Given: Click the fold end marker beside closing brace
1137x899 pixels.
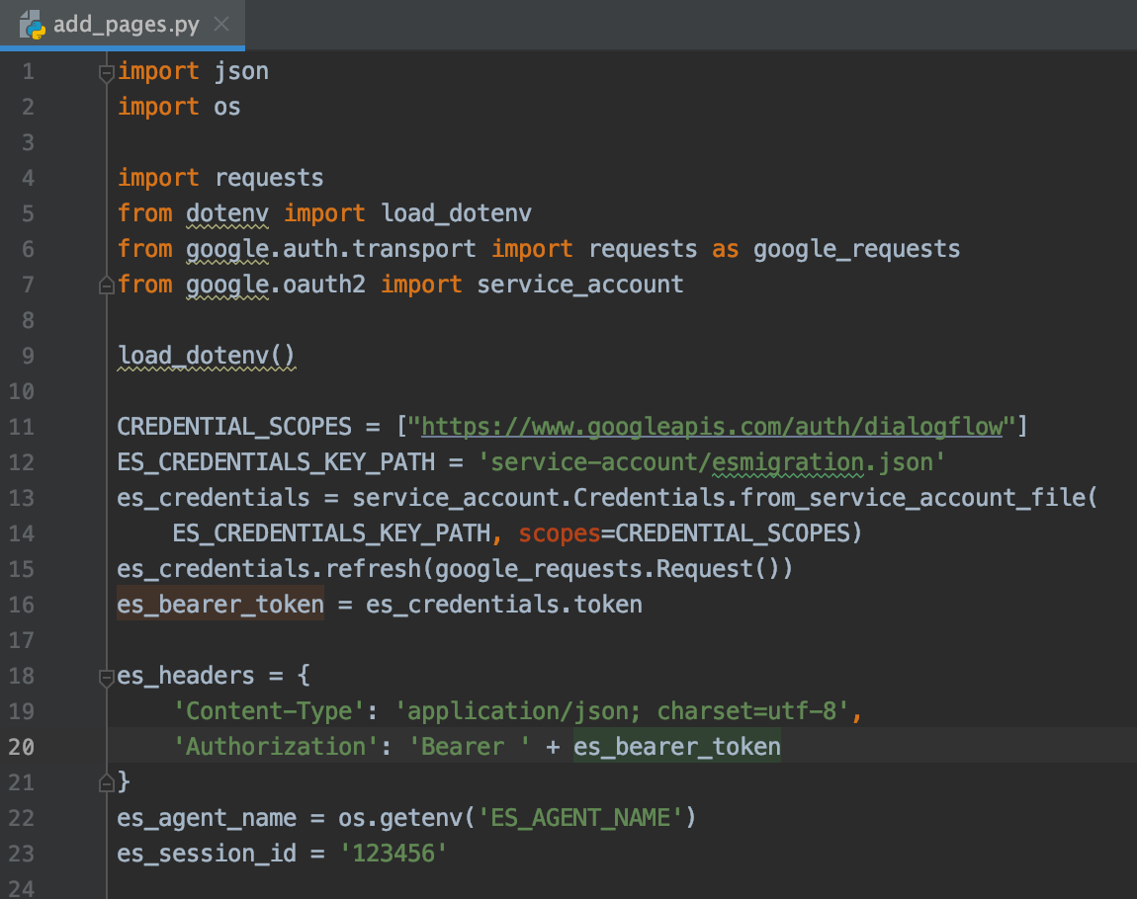Looking at the screenshot, I should [x=106, y=783].
